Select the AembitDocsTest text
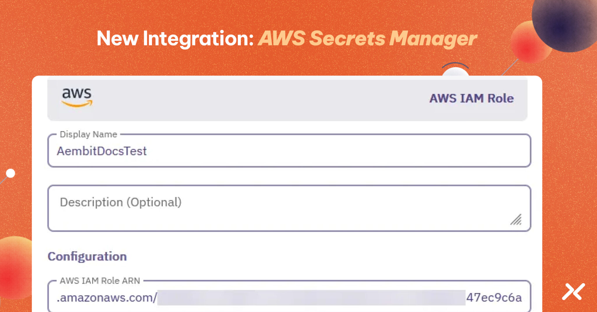The width and height of the screenshot is (597, 312). click(101, 151)
